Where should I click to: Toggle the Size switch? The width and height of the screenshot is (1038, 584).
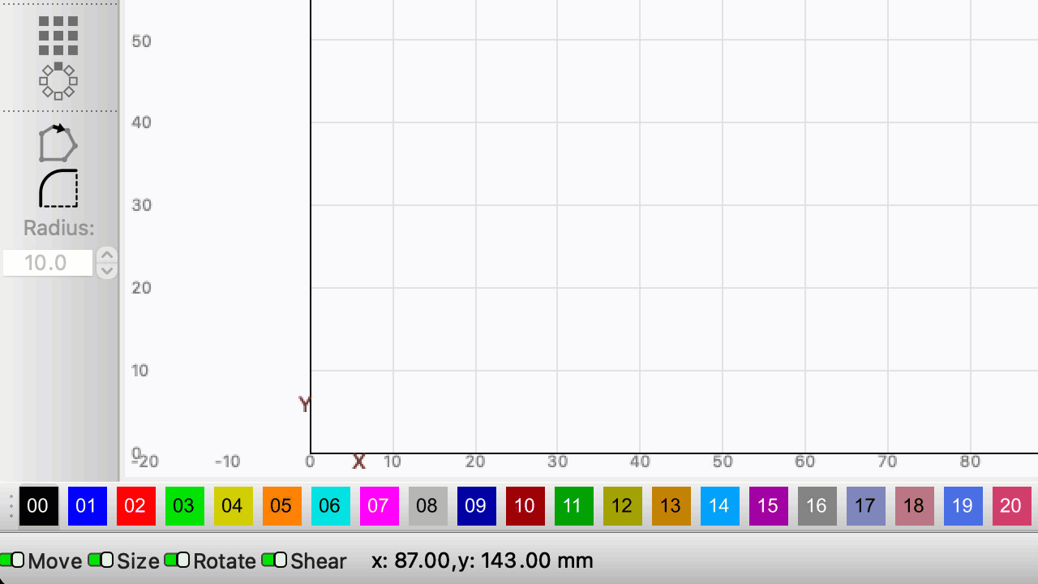click(x=101, y=560)
